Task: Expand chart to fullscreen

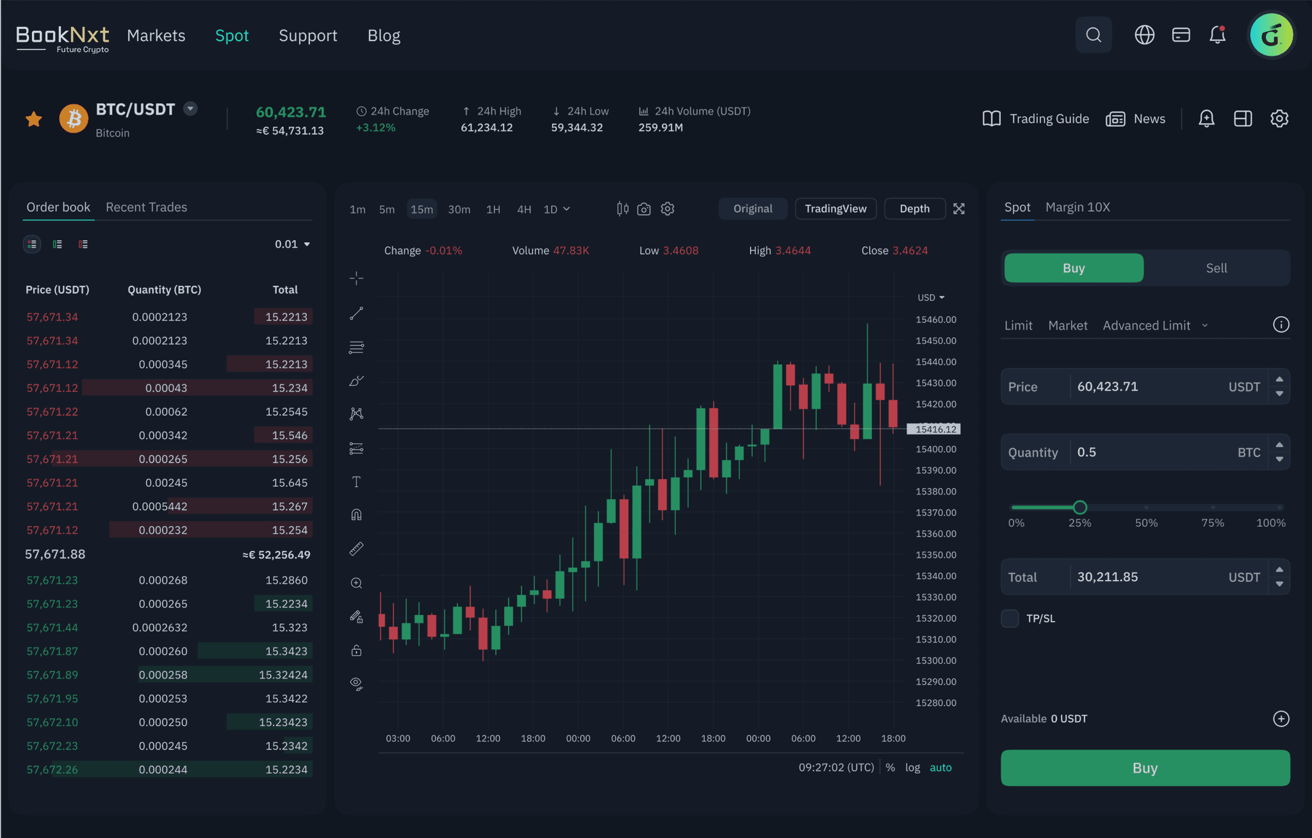Action: [x=959, y=209]
